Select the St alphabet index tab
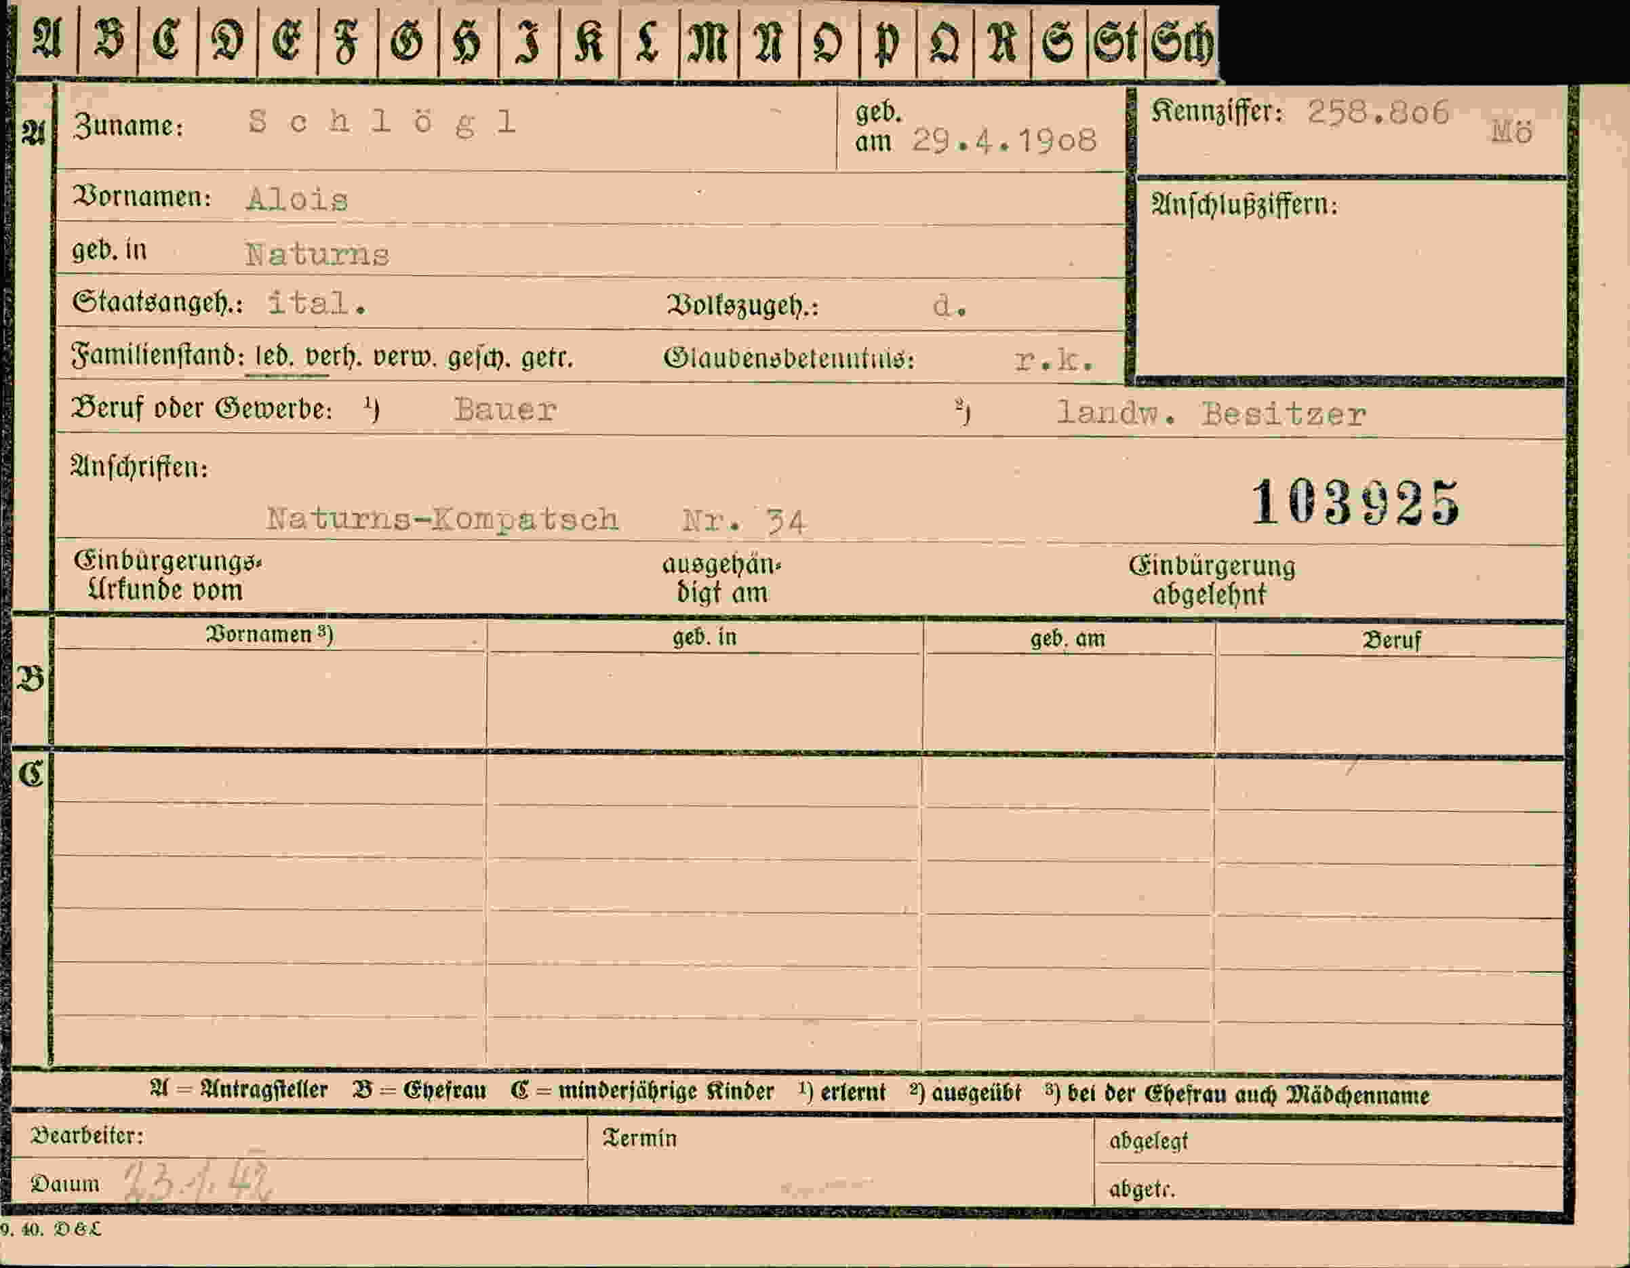 [1116, 42]
